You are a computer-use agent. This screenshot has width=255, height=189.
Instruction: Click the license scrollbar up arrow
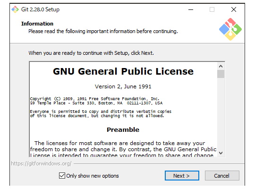point(221,66)
